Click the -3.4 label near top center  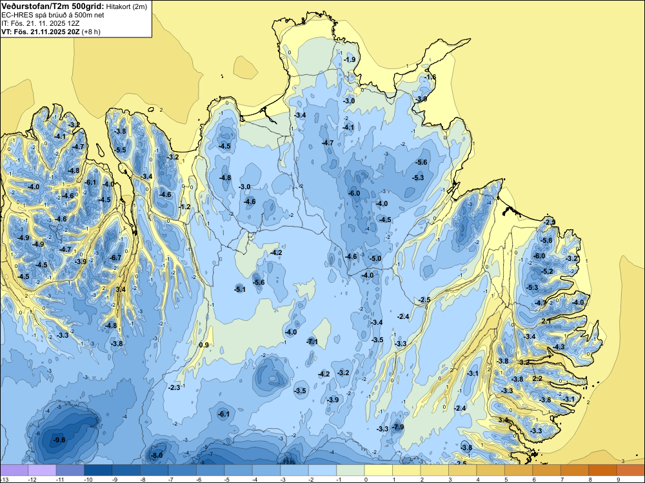pos(301,116)
